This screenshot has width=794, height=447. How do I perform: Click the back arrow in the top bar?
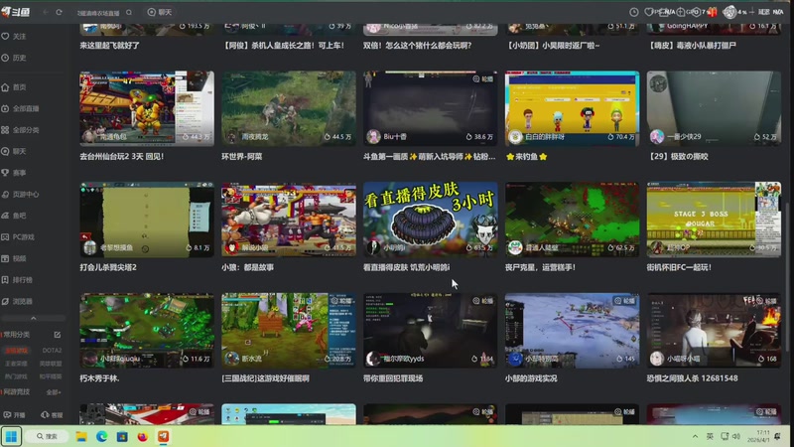(x=46, y=12)
